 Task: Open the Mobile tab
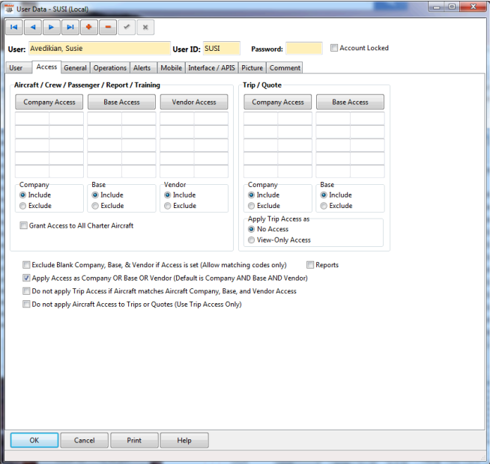coord(172,68)
